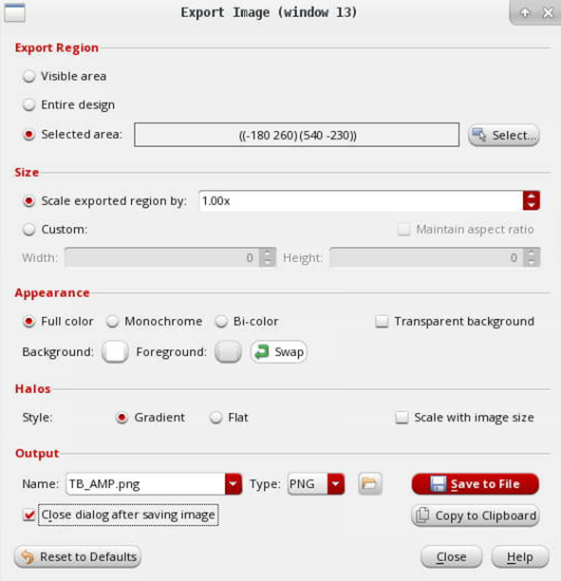Screen dimensions: 561x581
Task: Click the window menu icon in title bar
Action: coord(15,13)
